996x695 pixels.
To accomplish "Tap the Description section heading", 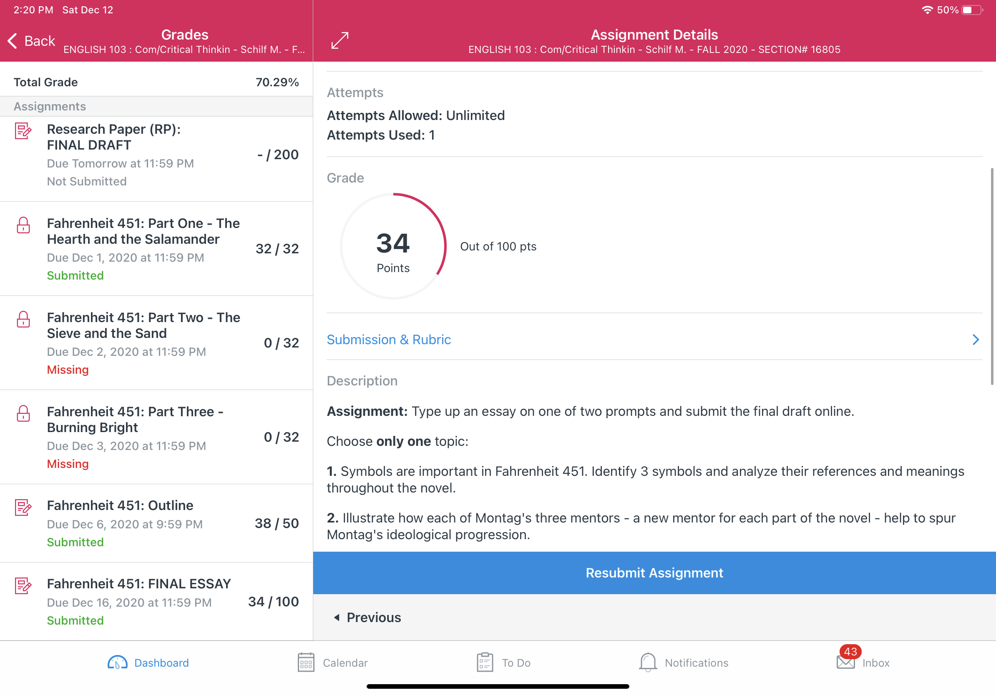I will (x=362, y=380).
